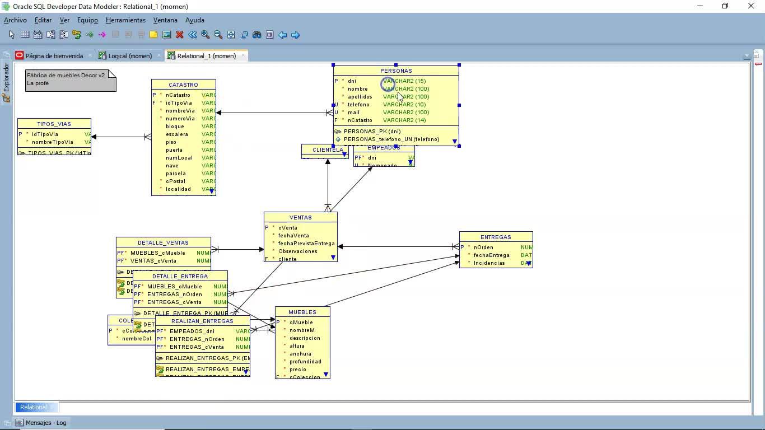Click the blue forward arrow icon

pos(295,35)
